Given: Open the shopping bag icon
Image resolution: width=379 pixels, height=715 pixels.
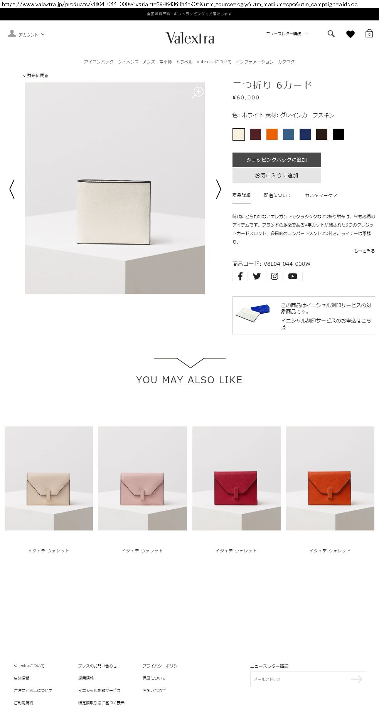Looking at the screenshot, I should pyautogui.click(x=369, y=34).
